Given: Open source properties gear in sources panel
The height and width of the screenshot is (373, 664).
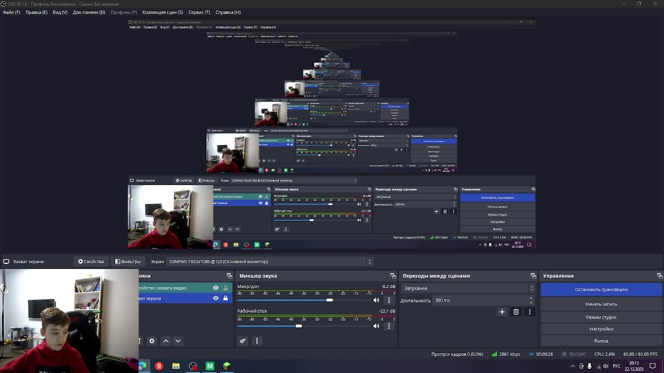Looking at the screenshot, I should click(x=151, y=341).
